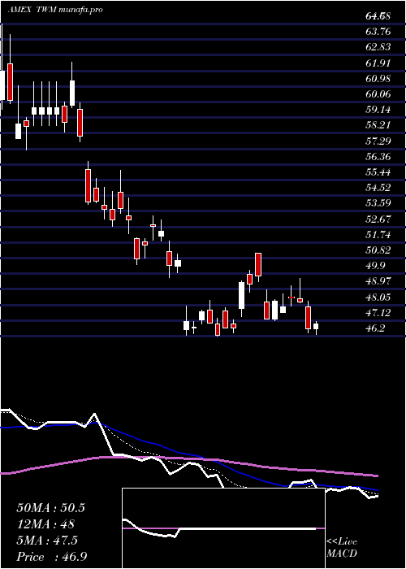Viewport: 406px width, 569px height.
Task: Click inside the MACD inset chart box
Action: click(223, 528)
